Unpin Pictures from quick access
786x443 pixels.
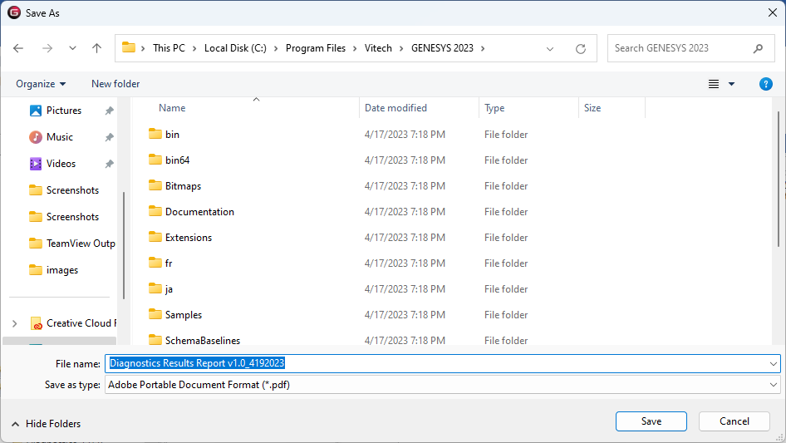(x=109, y=111)
